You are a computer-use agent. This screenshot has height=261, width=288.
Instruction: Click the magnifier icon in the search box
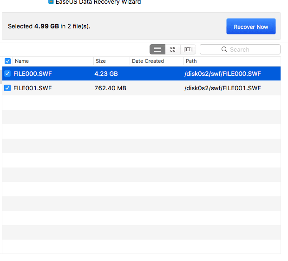(224, 49)
